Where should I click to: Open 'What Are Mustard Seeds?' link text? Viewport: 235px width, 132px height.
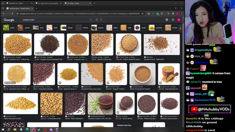[140, 89]
